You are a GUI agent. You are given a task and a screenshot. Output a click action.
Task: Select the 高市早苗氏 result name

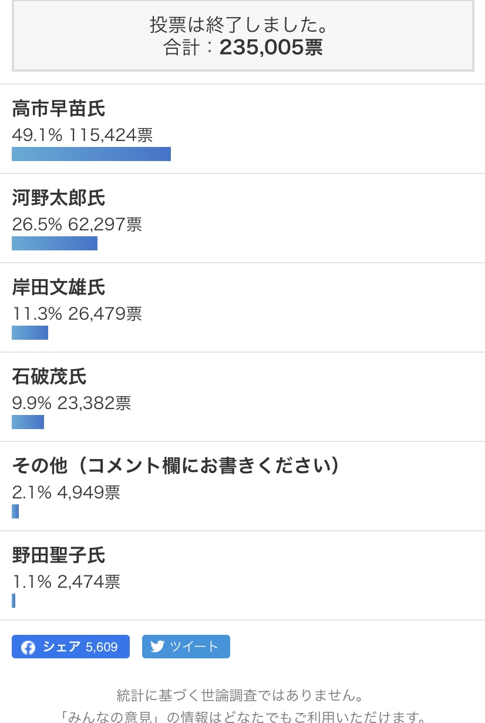pos(59,109)
